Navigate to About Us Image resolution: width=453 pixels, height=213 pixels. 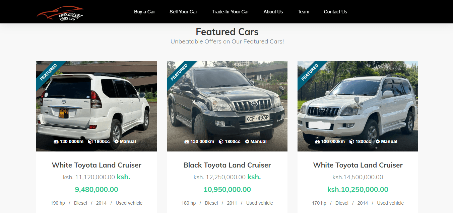click(273, 12)
